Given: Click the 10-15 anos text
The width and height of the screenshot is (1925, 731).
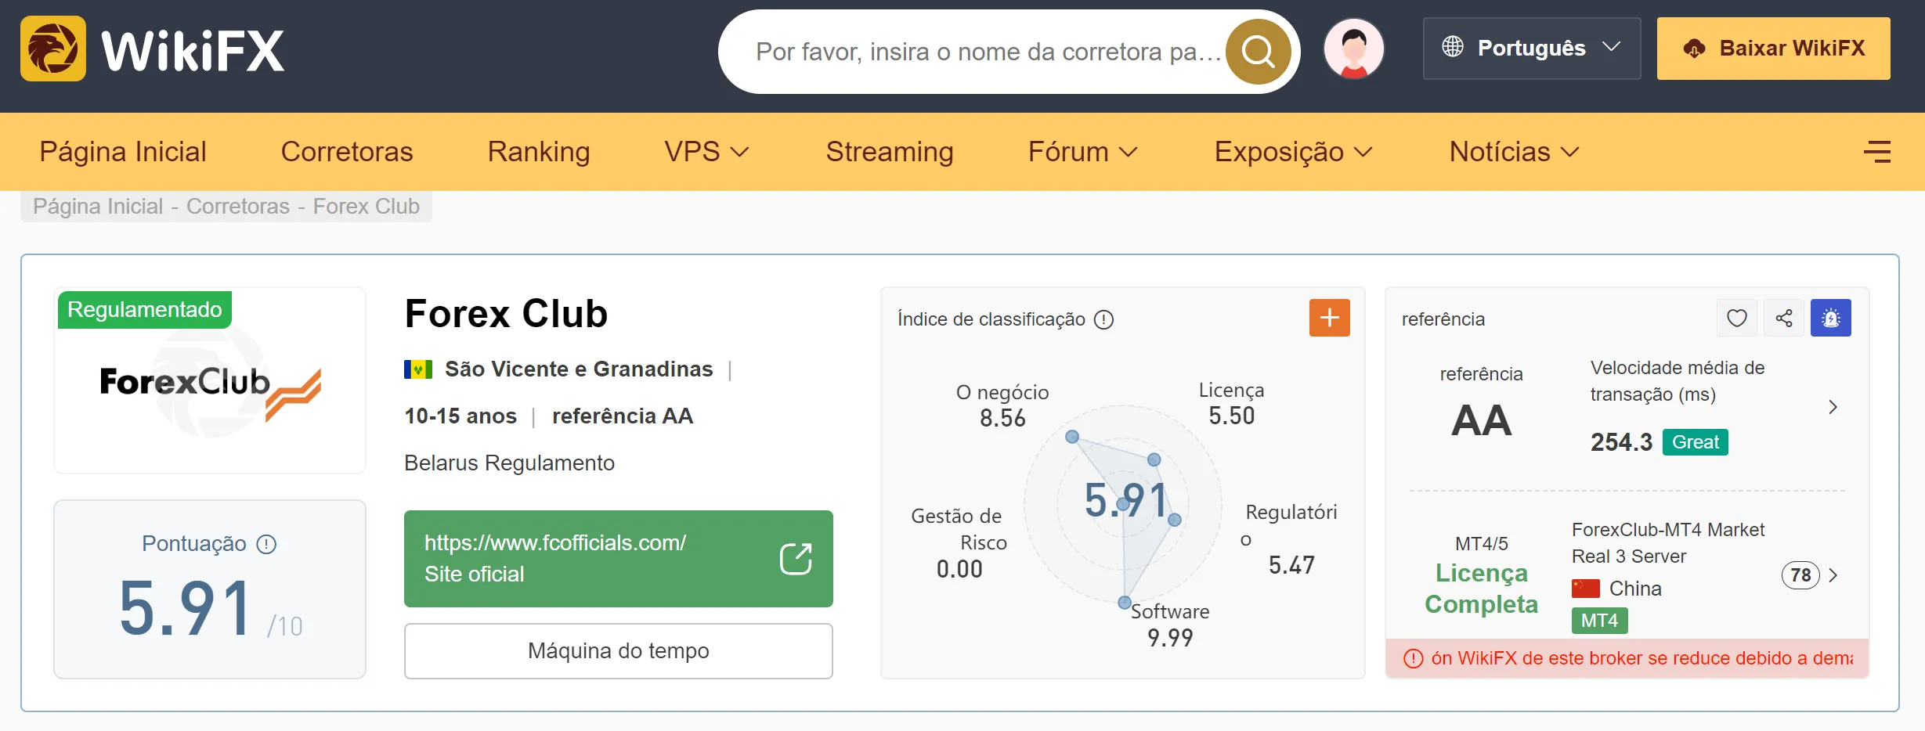Looking at the screenshot, I should click(x=460, y=416).
